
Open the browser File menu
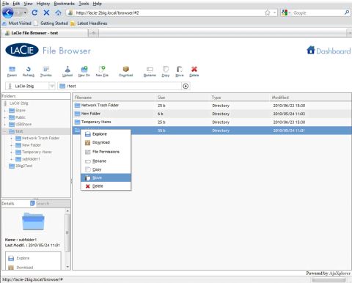5,4
